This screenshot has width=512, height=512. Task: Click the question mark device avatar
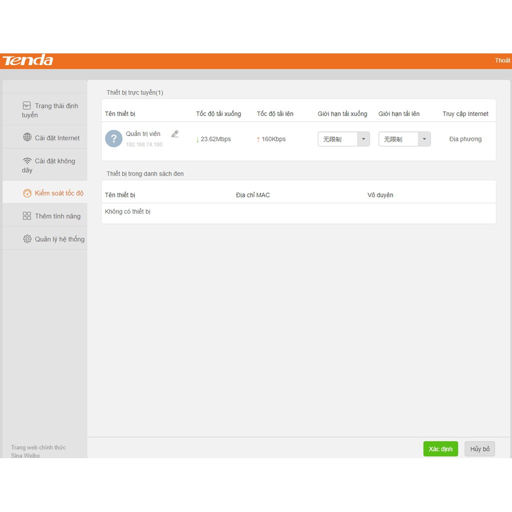113,139
